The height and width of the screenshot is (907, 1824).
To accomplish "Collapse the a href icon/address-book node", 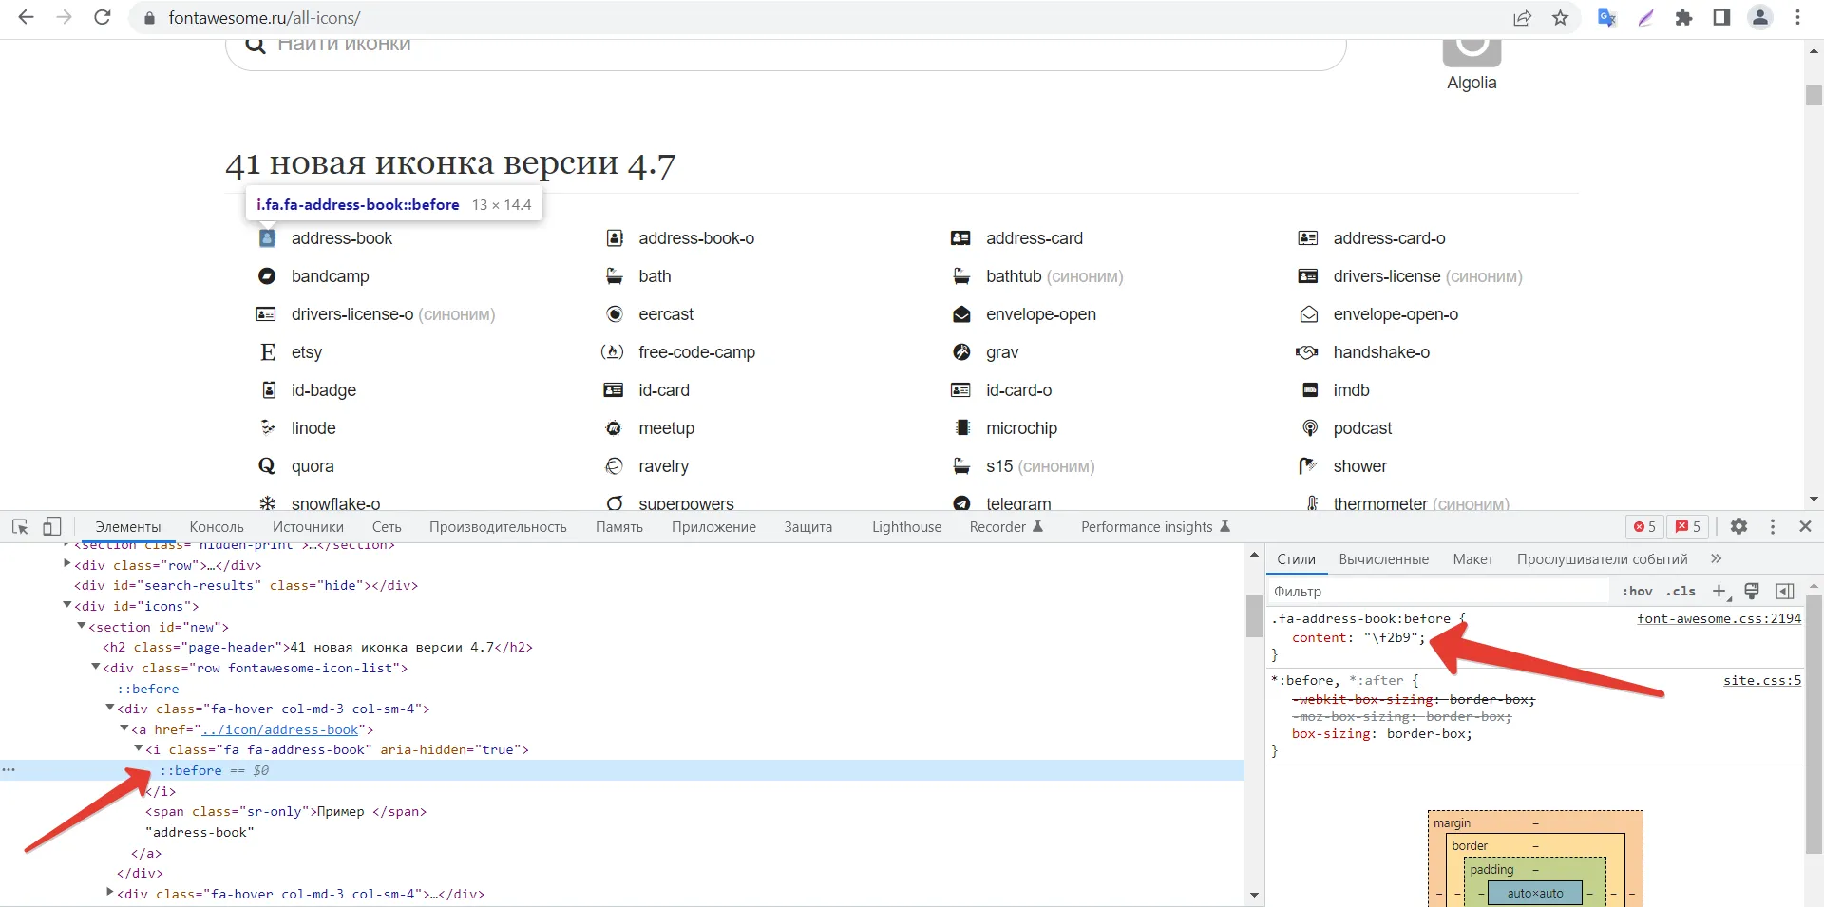I will [x=124, y=728].
